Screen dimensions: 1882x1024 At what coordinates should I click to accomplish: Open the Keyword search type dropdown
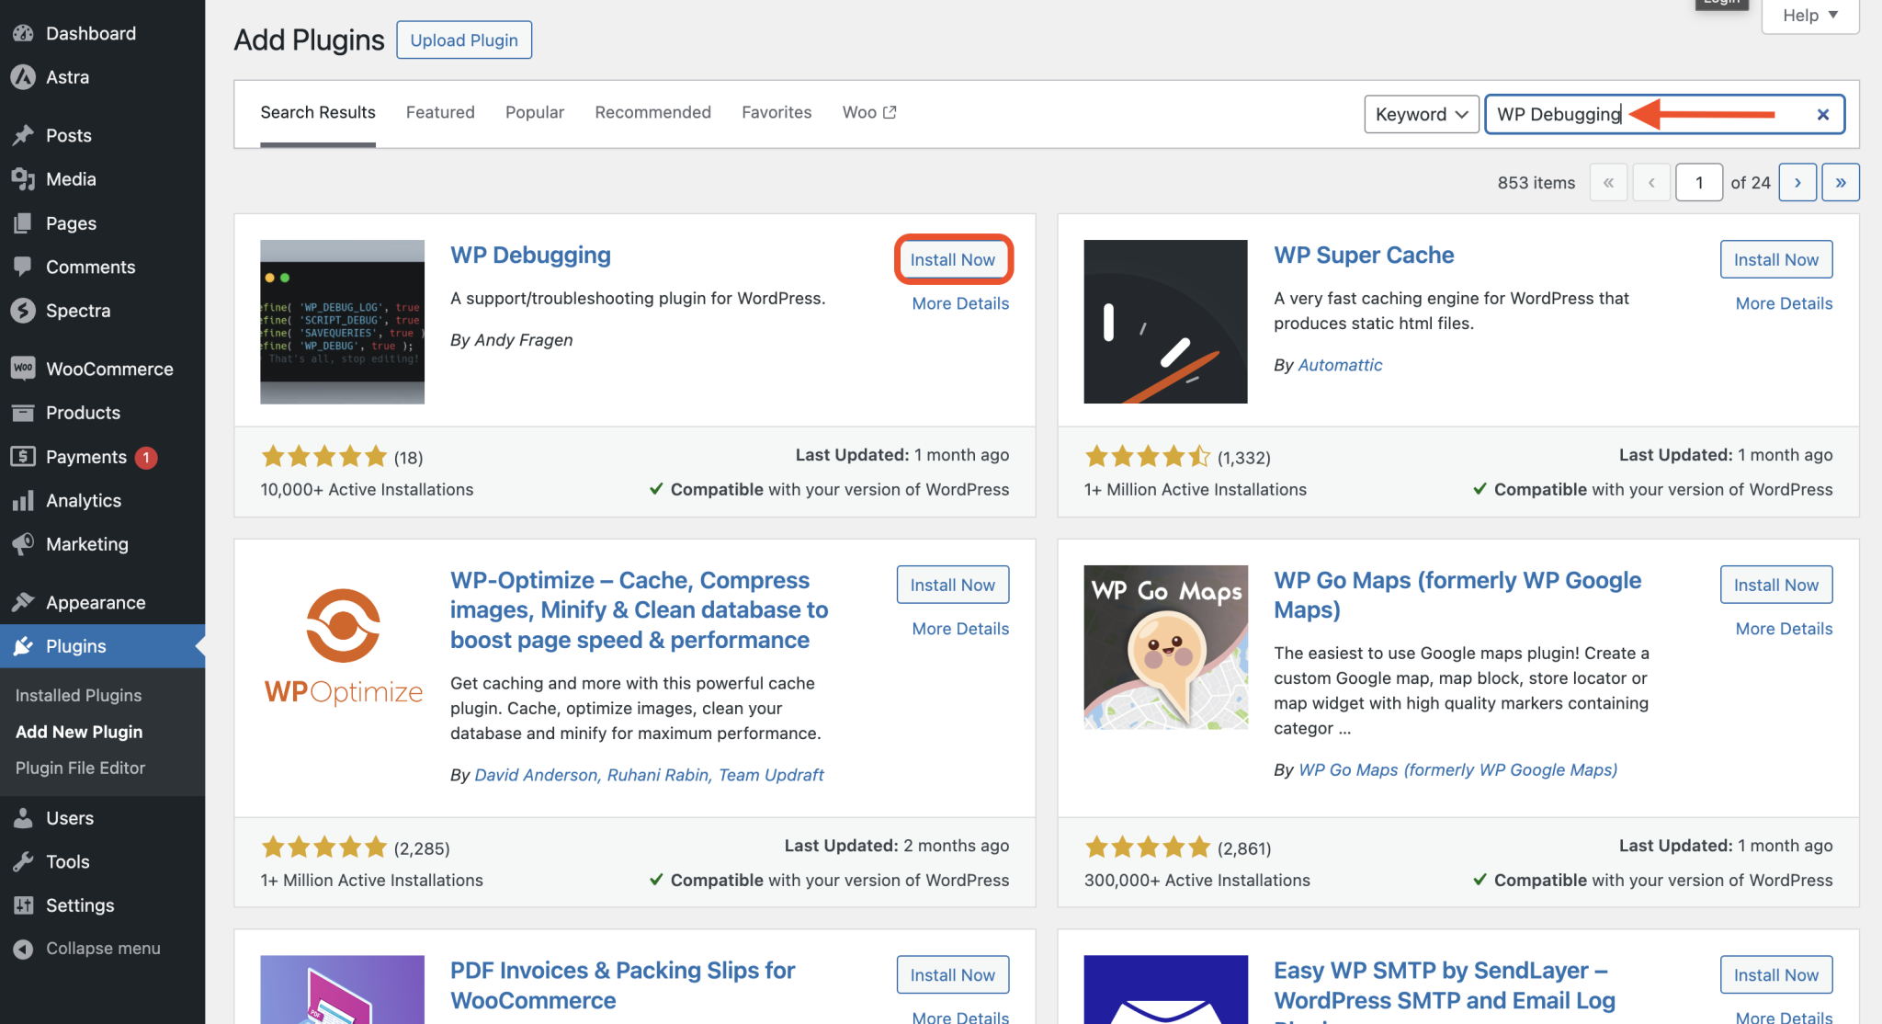(x=1421, y=115)
